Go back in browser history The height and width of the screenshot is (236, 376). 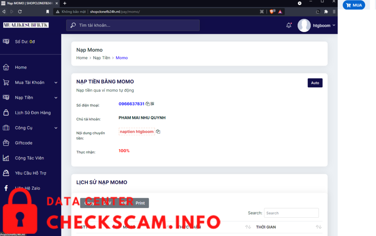4,11
